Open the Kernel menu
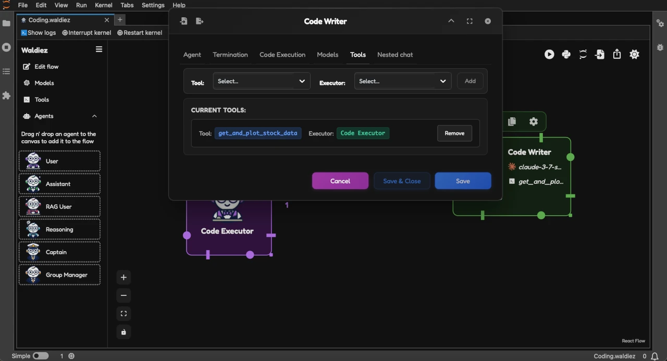667x361 pixels. pyautogui.click(x=103, y=5)
